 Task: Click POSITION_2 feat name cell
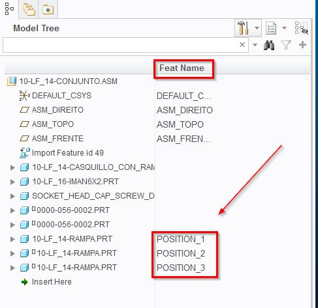tap(181, 253)
